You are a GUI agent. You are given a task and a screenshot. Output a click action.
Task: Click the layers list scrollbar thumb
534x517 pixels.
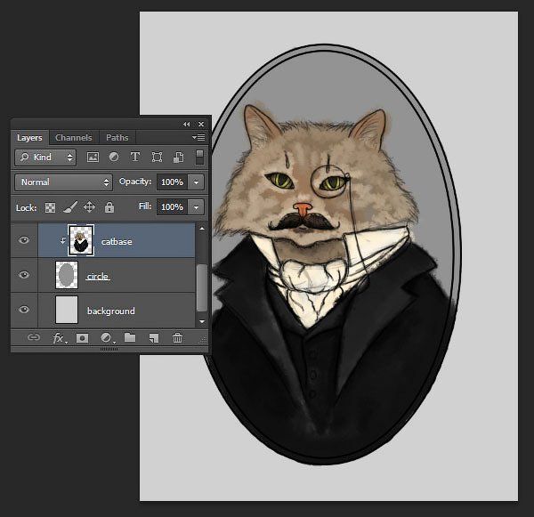tap(202, 287)
